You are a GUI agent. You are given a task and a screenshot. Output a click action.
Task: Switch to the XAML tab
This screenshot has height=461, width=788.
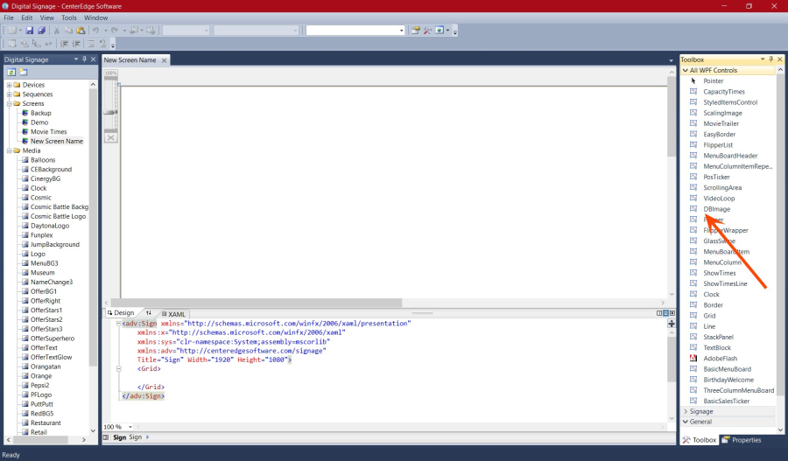pyautogui.click(x=176, y=313)
